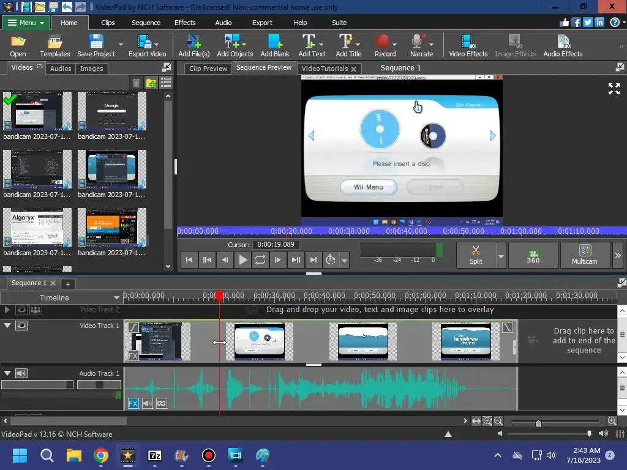627x470 pixels.
Task: Click Save Project icon
Action: [x=96, y=45]
